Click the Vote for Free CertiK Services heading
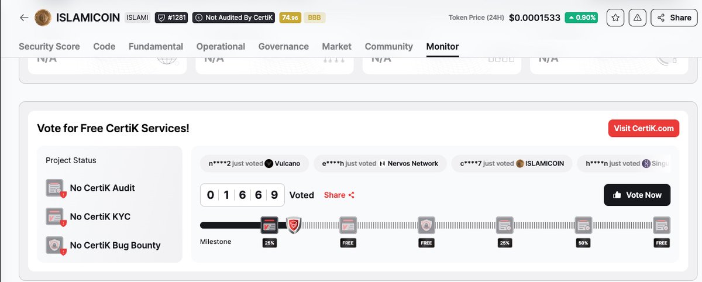The height and width of the screenshot is (282, 702). point(113,128)
